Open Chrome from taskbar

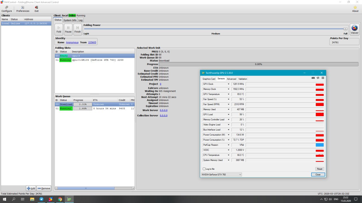point(60,199)
